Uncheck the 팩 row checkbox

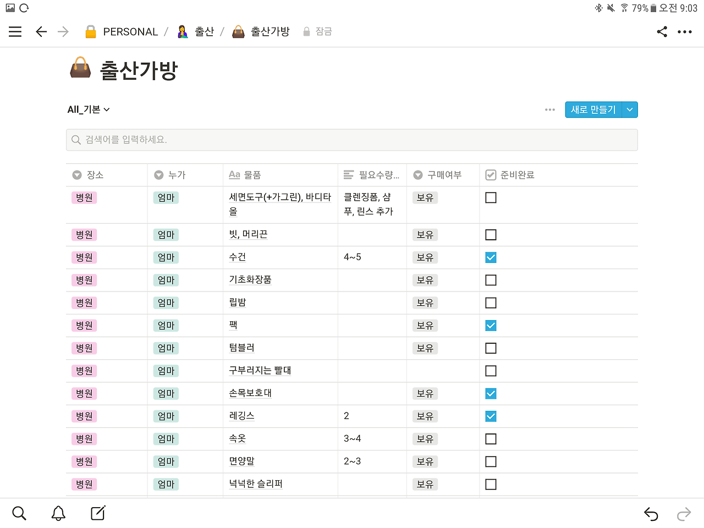pyautogui.click(x=491, y=326)
